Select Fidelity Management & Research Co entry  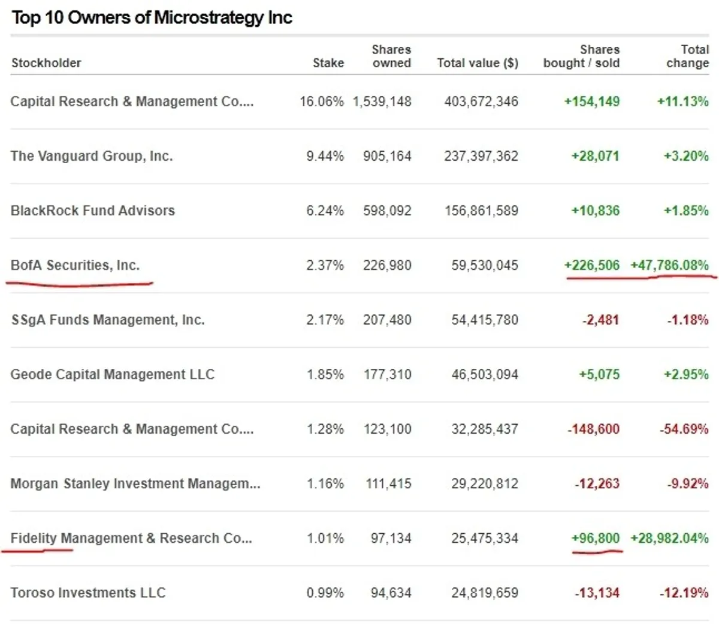click(131, 538)
